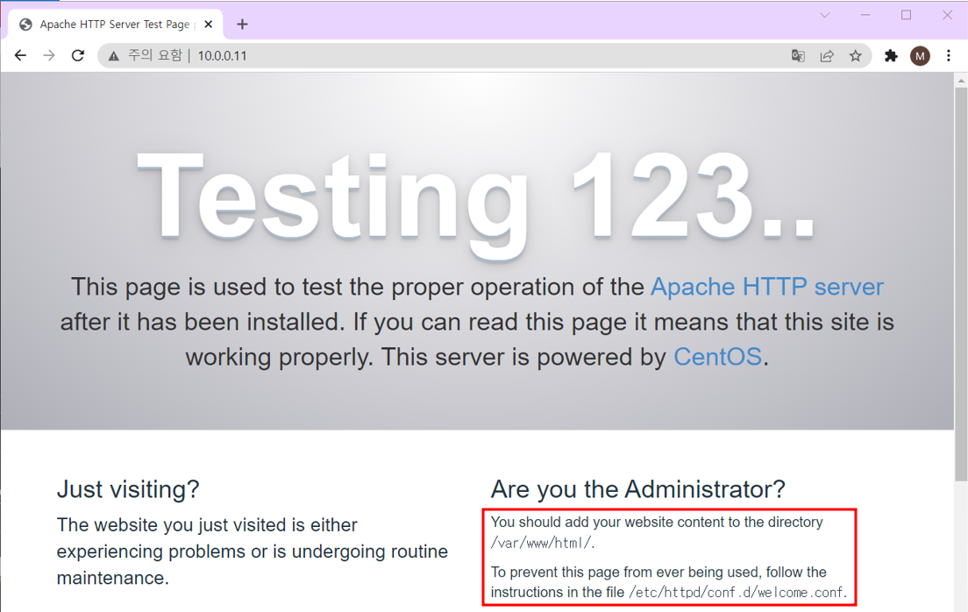The image size is (968, 612).
Task: Go back to the previous page
Action: coord(20,55)
